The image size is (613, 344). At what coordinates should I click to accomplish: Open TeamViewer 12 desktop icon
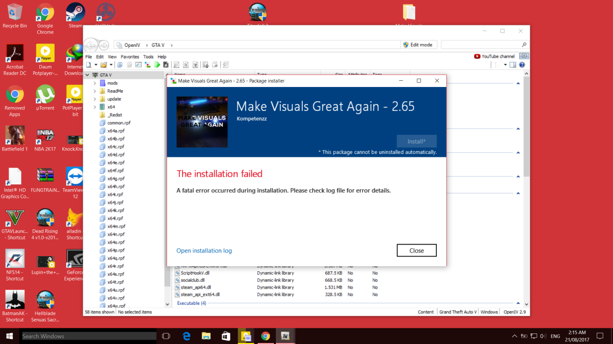(75, 183)
